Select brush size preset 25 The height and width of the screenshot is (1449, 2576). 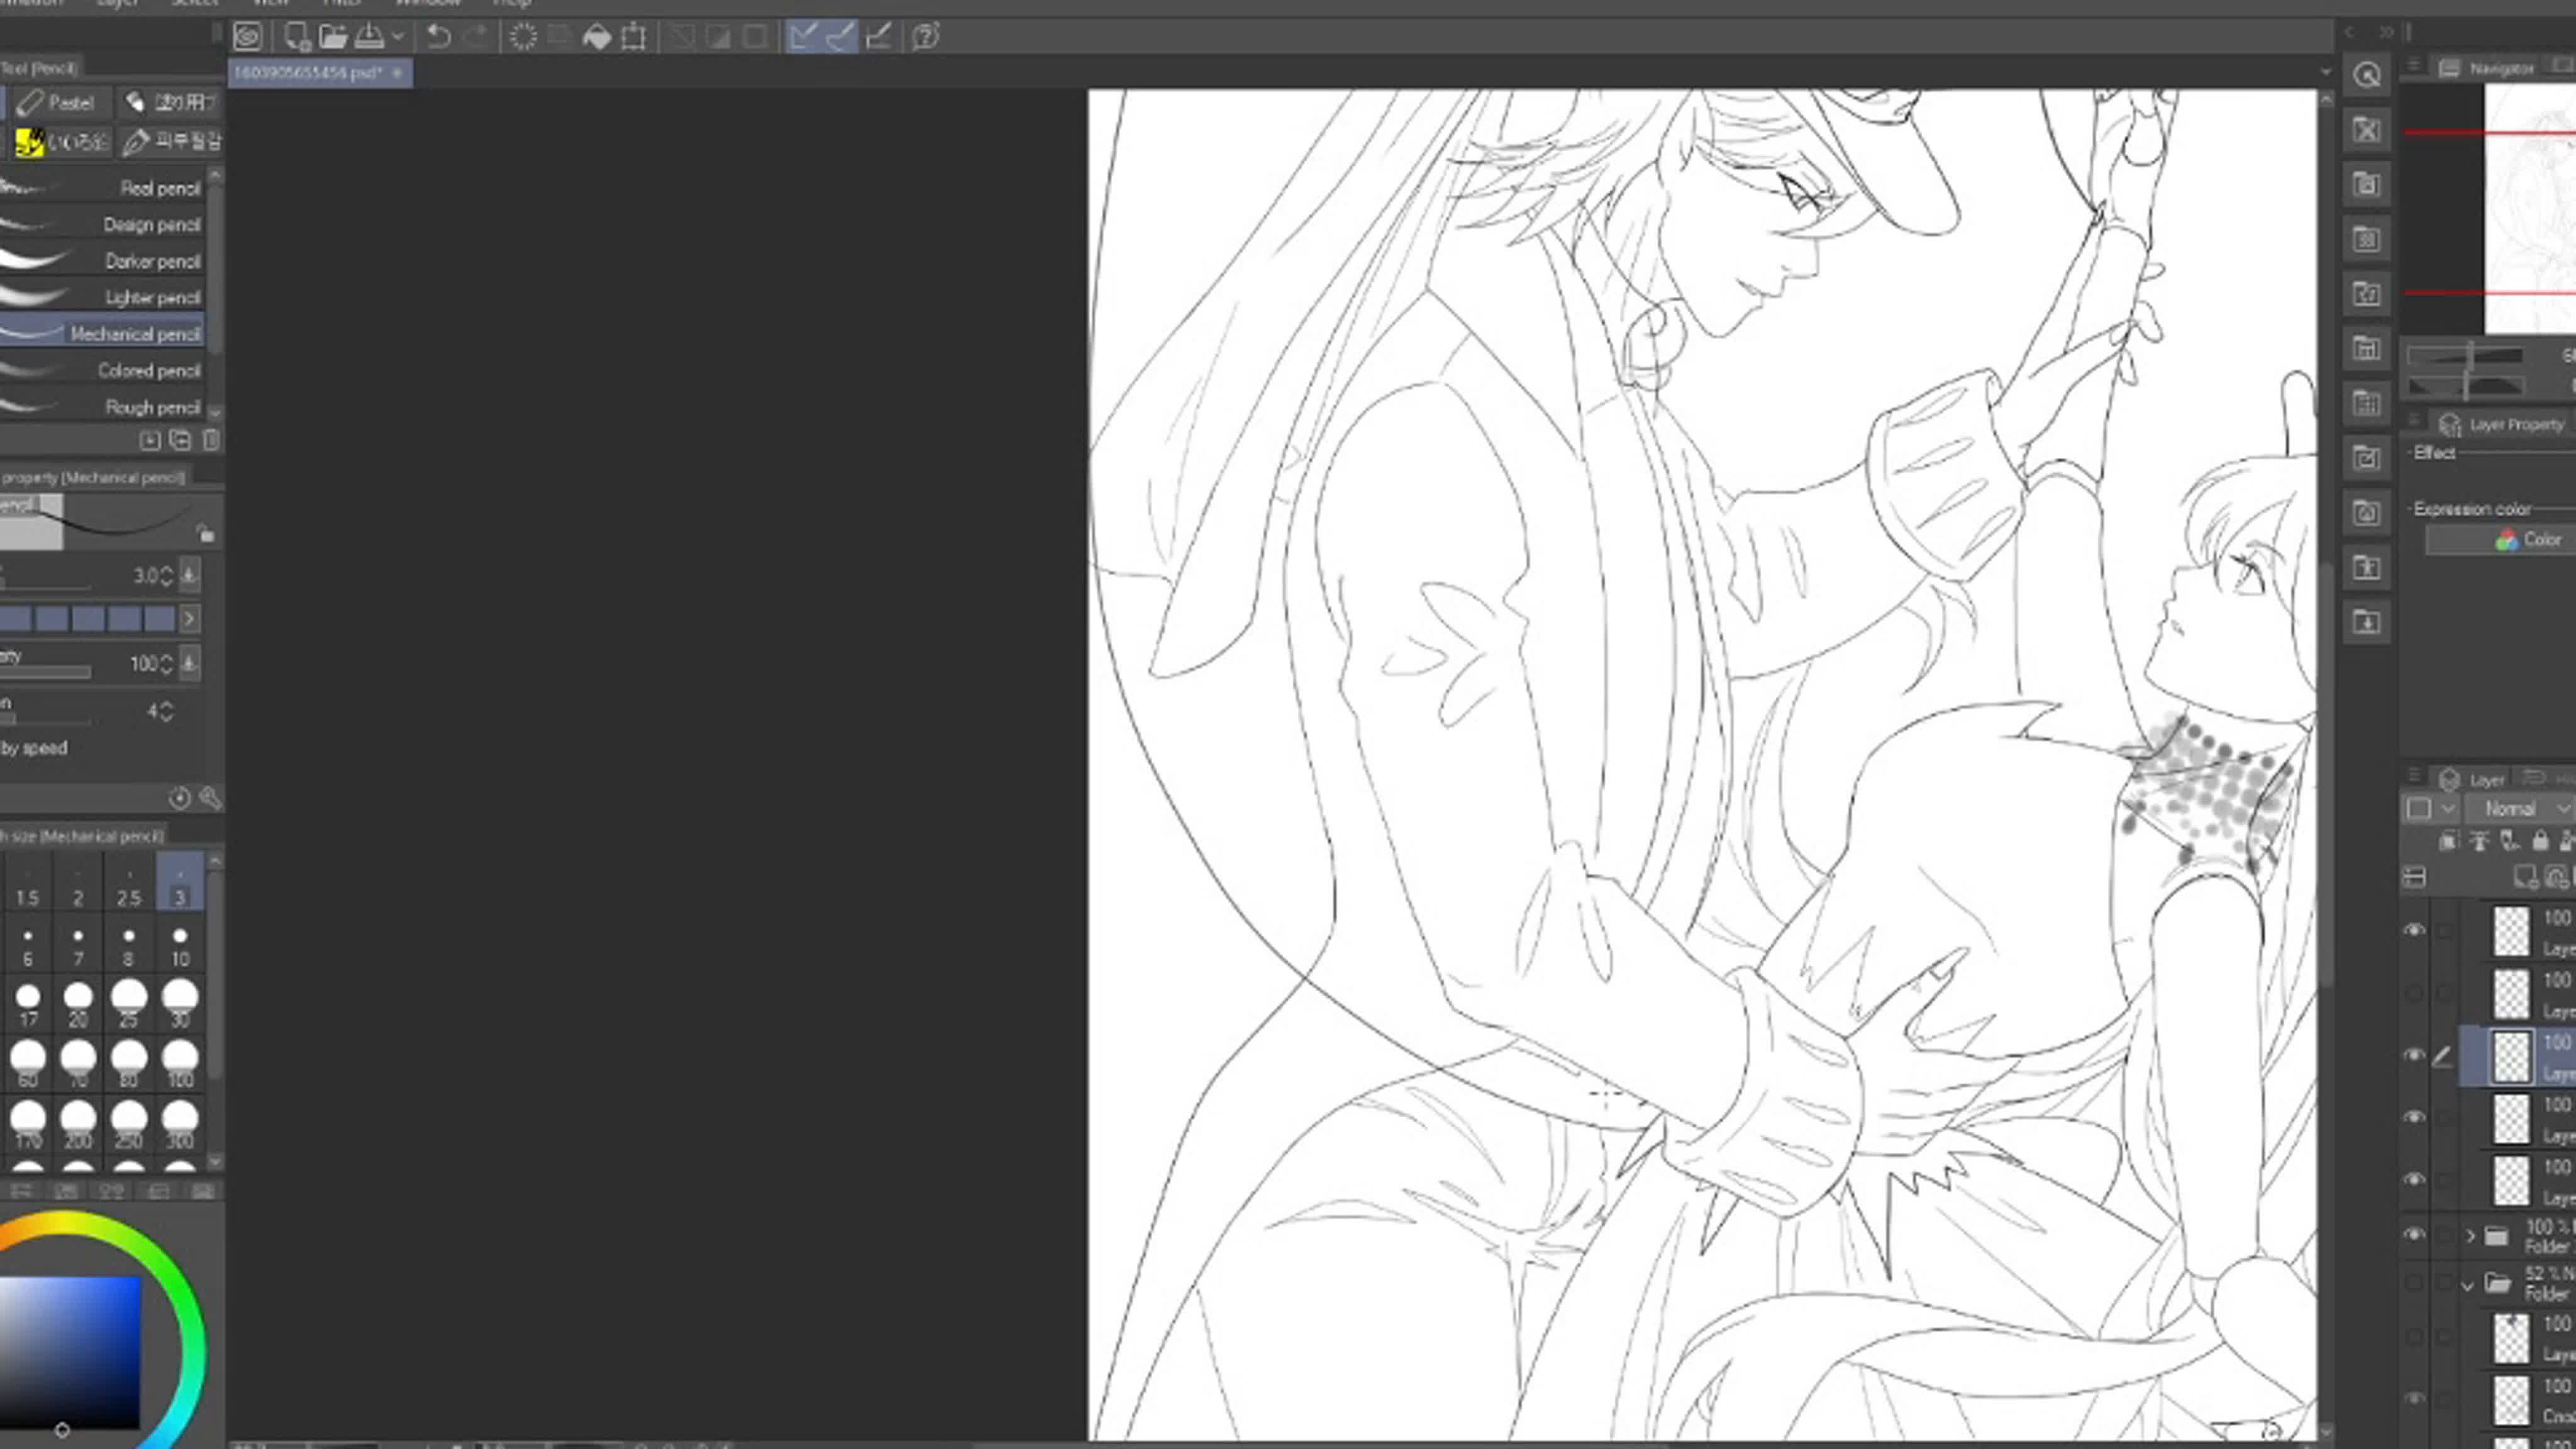(x=128, y=1004)
